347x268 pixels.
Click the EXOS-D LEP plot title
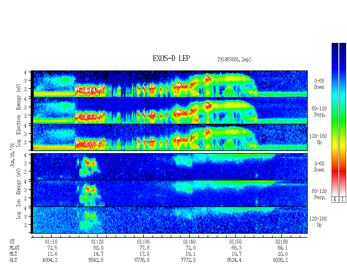[171, 58]
